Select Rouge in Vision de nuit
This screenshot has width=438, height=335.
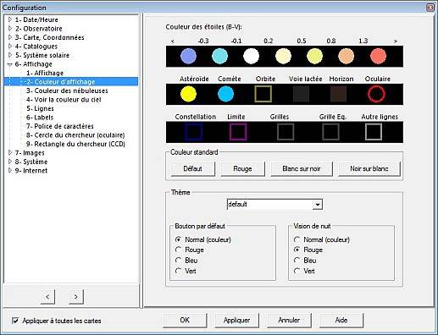(x=297, y=250)
